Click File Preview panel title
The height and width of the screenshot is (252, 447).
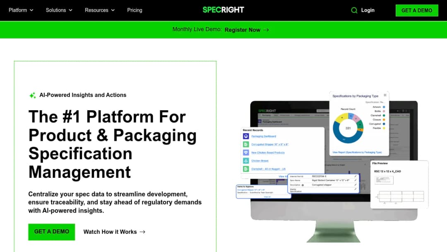click(380, 164)
